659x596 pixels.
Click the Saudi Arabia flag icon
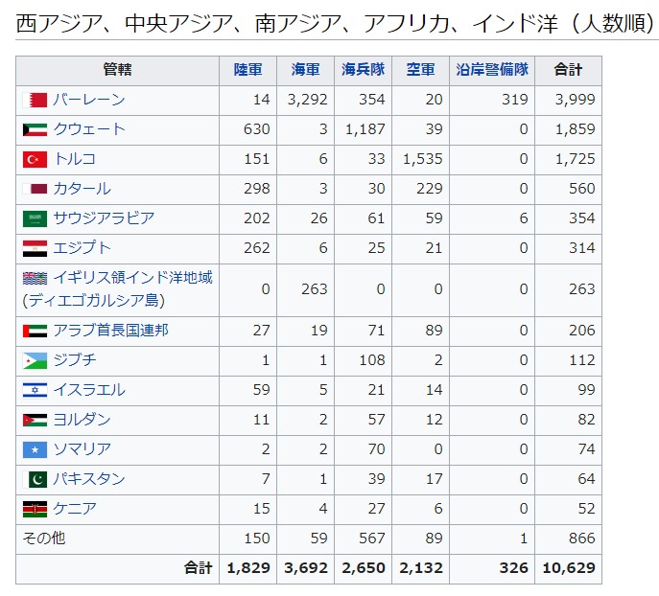(x=35, y=218)
